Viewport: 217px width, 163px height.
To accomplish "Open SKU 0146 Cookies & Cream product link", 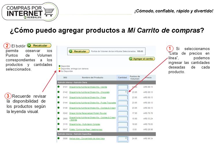I will [x=92, y=108].
